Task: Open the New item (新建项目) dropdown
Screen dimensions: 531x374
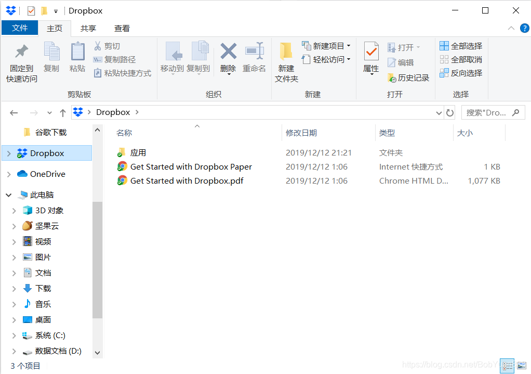Action: pos(326,46)
